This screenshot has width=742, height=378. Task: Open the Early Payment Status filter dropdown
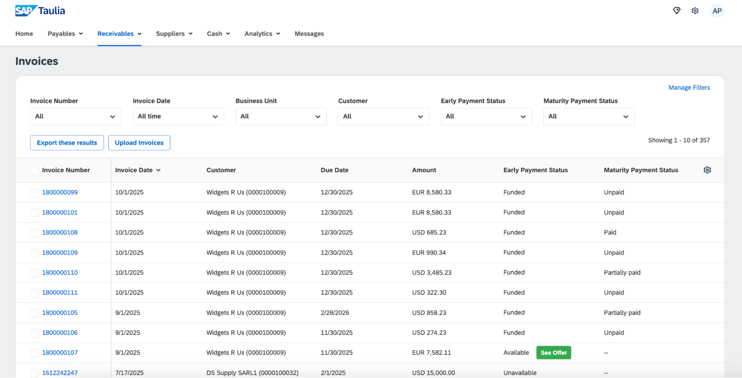(x=486, y=116)
